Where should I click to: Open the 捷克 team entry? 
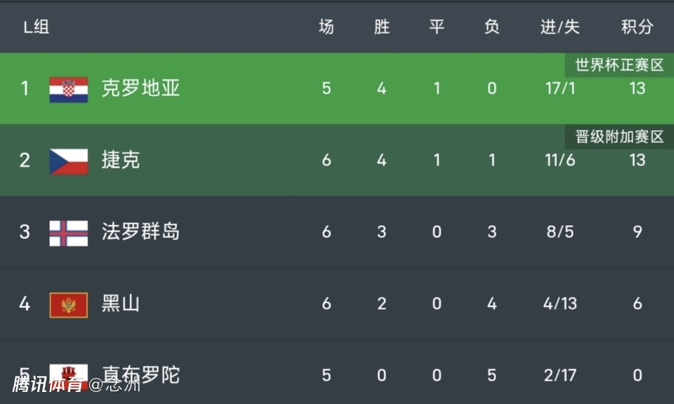pyautogui.click(x=121, y=161)
